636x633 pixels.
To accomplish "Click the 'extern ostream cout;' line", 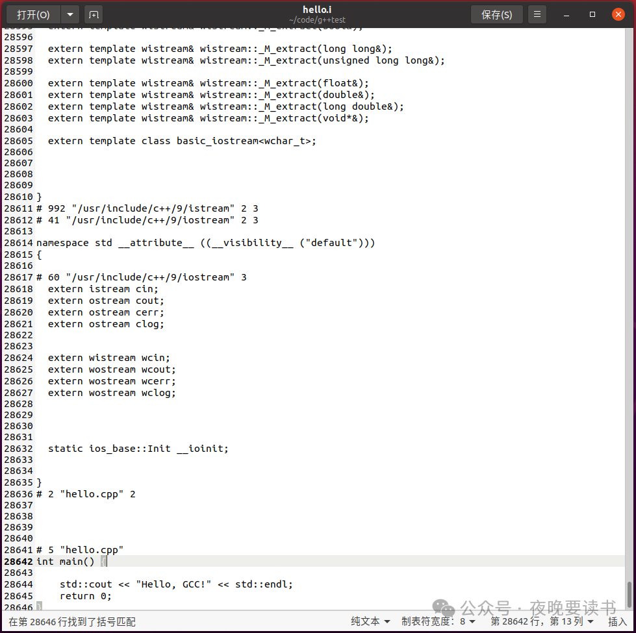I will (x=106, y=301).
